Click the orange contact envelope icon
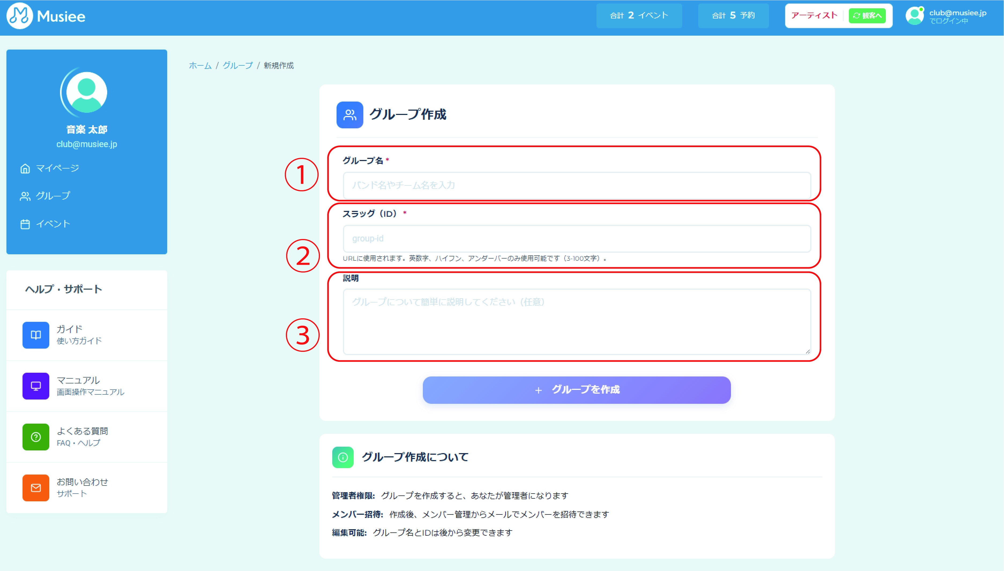 point(36,488)
